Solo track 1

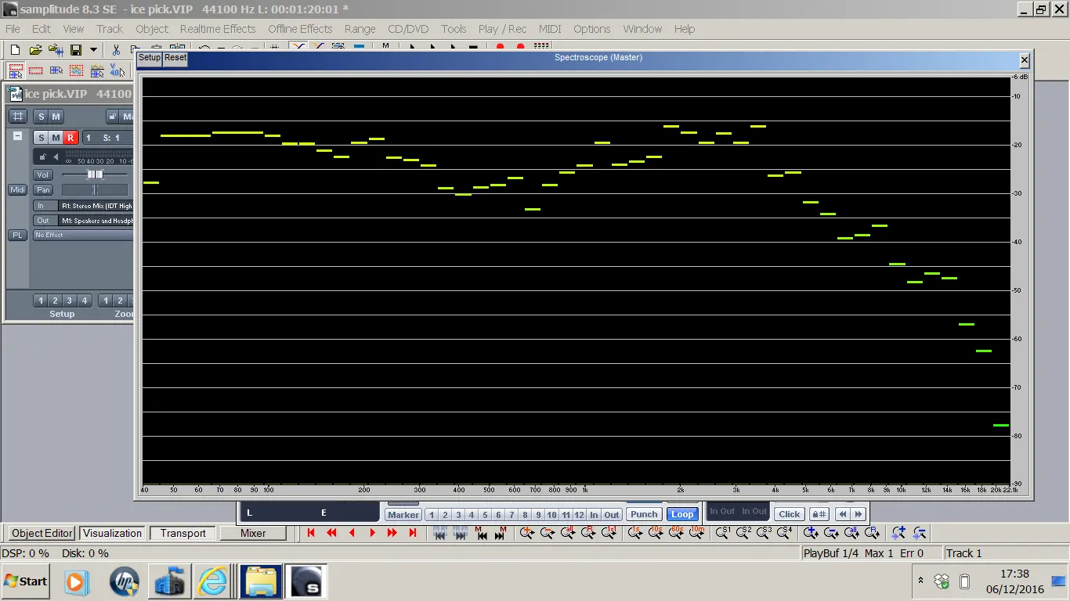(x=41, y=138)
